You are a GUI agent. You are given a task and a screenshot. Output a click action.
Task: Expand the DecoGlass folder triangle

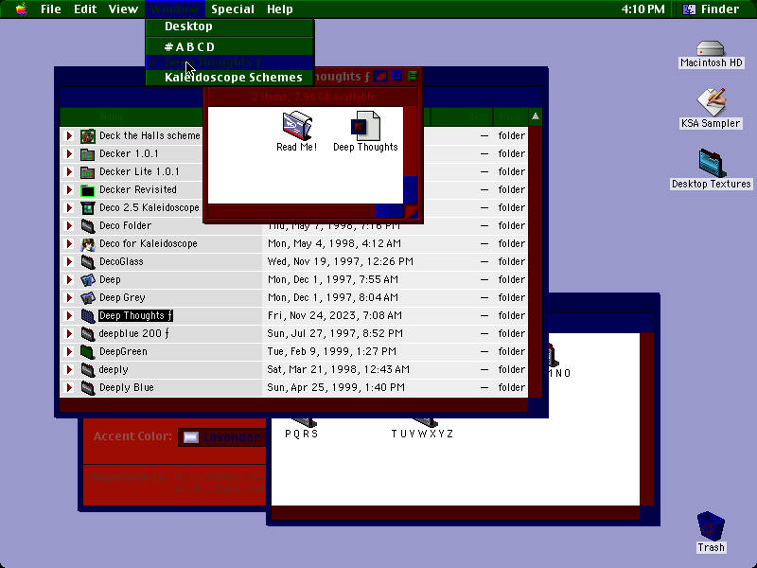click(69, 262)
